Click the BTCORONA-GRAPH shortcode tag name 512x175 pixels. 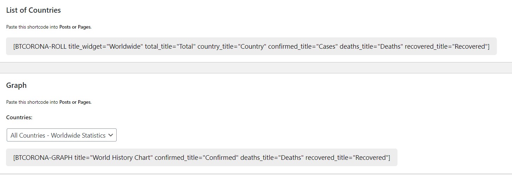pos(43,157)
